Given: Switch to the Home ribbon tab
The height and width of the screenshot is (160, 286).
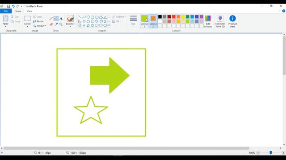Looking at the screenshot, I should [x=18, y=11].
